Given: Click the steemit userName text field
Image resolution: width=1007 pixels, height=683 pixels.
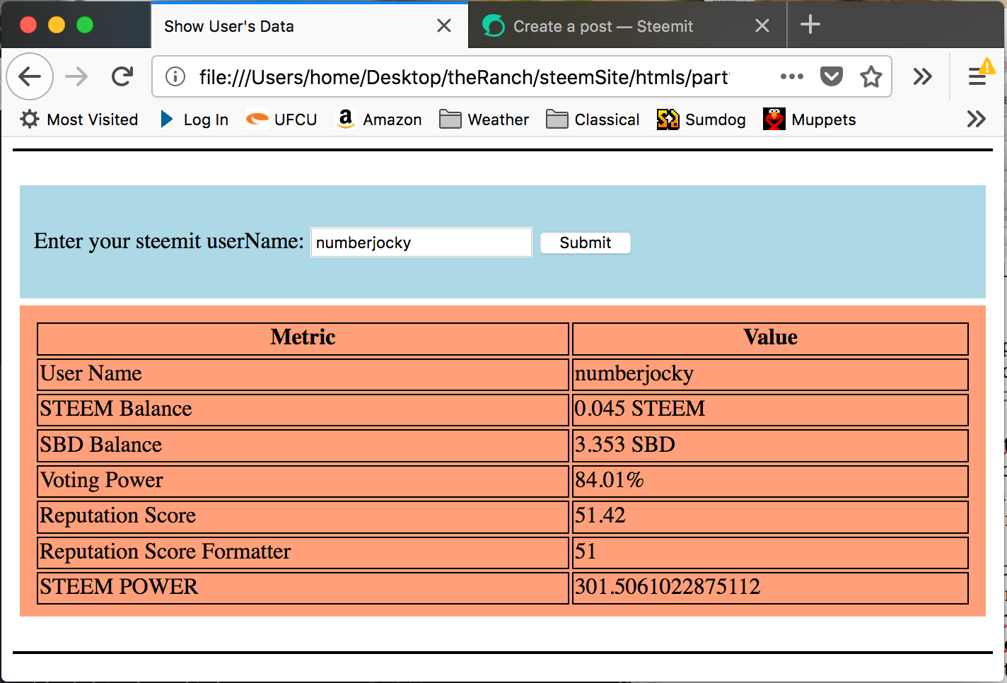Looking at the screenshot, I should click(421, 243).
